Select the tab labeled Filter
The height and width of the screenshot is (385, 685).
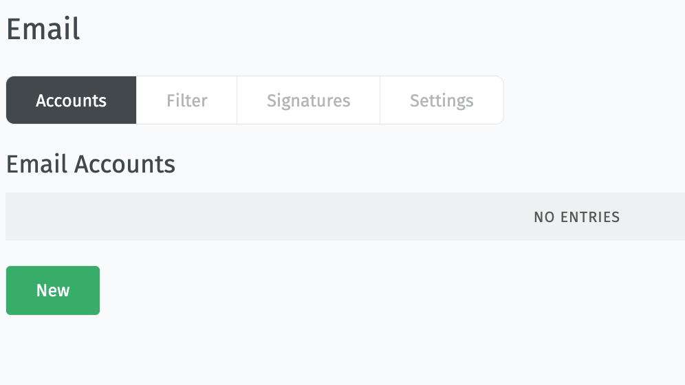pyautogui.click(x=186, y=100)
